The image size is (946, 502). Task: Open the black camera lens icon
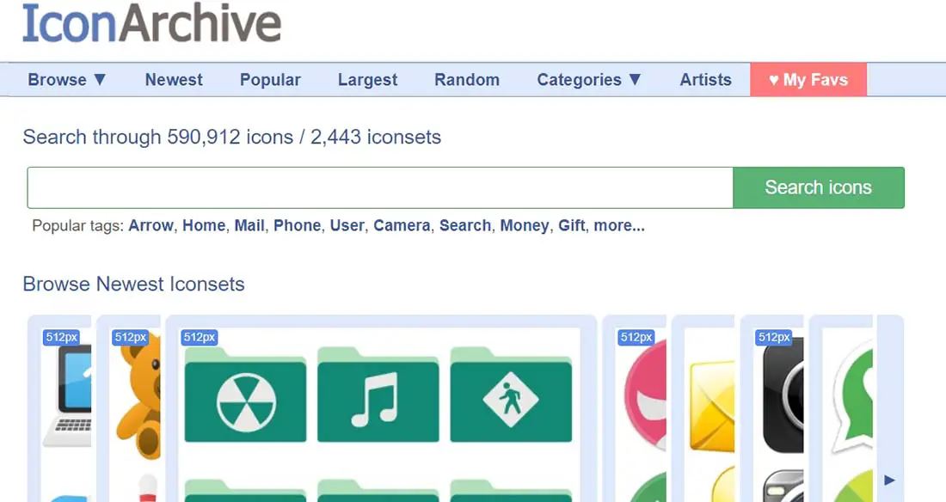(x=783, y=395)
